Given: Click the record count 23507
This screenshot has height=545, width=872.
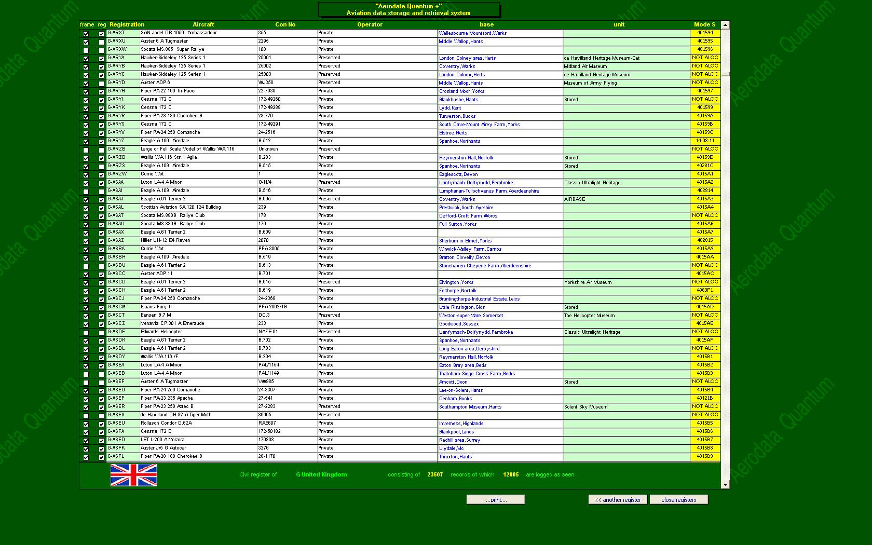Looking at the screenshot, I should (x=435, y=474).
